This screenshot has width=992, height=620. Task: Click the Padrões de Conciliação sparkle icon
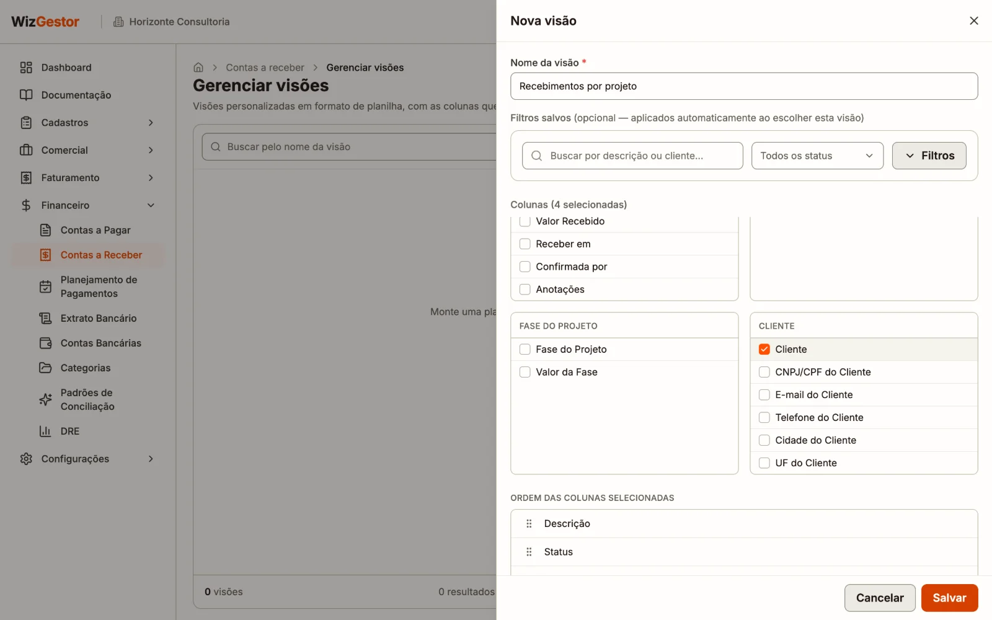[45, 399]
